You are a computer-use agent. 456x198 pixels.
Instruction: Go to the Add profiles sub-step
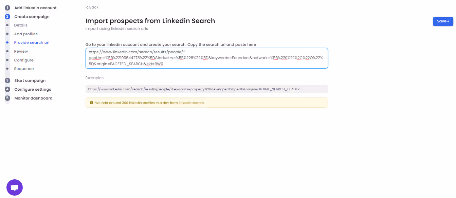[26, 34]
